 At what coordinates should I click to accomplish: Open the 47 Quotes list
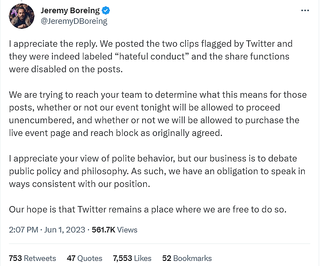(x=85, y=258)
